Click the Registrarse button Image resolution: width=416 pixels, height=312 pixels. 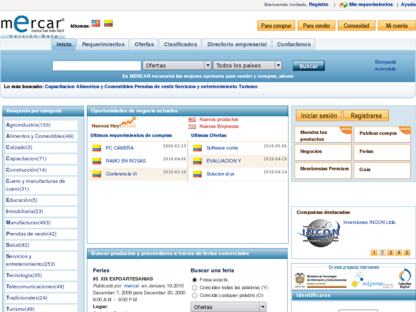[x=366, y=116]
